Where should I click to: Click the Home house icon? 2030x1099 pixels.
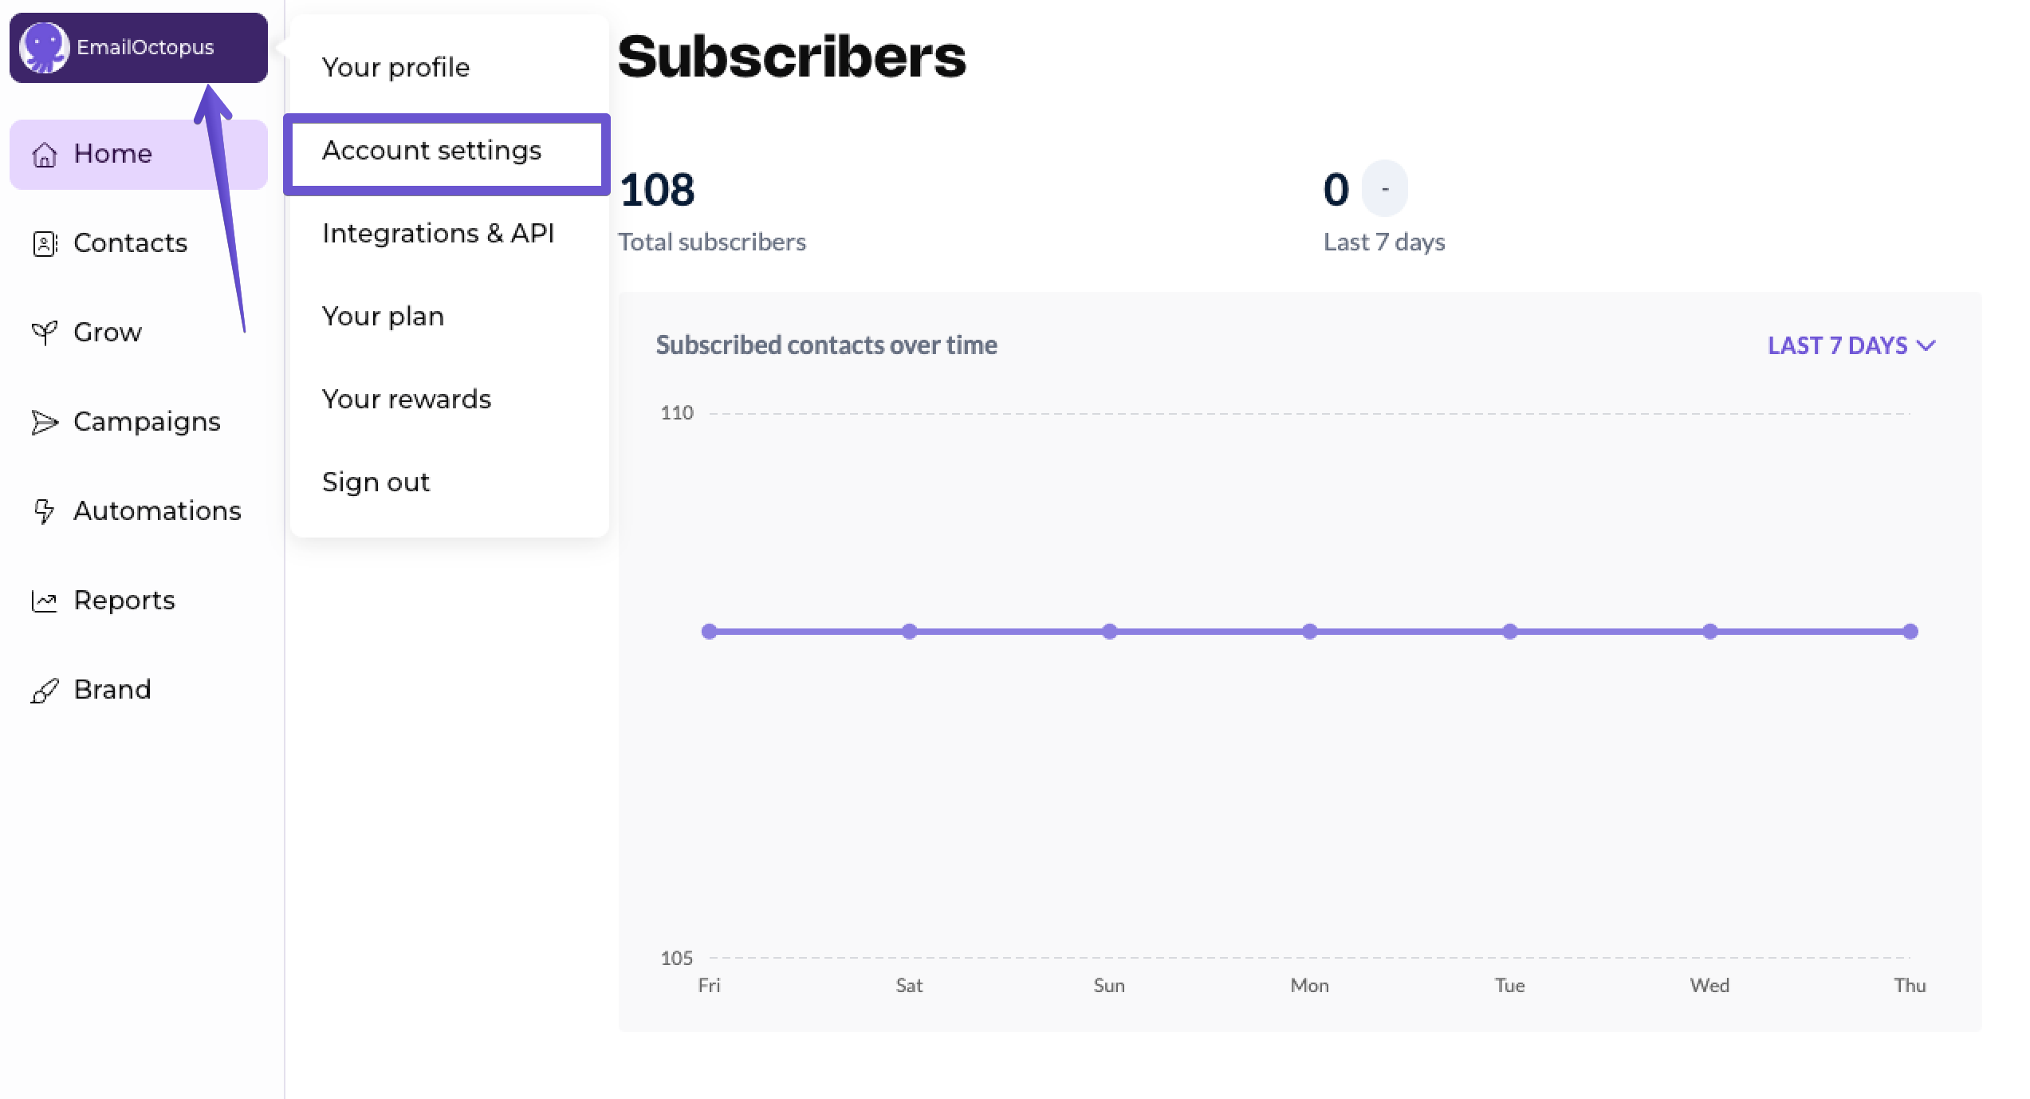(x=45, y=154)
